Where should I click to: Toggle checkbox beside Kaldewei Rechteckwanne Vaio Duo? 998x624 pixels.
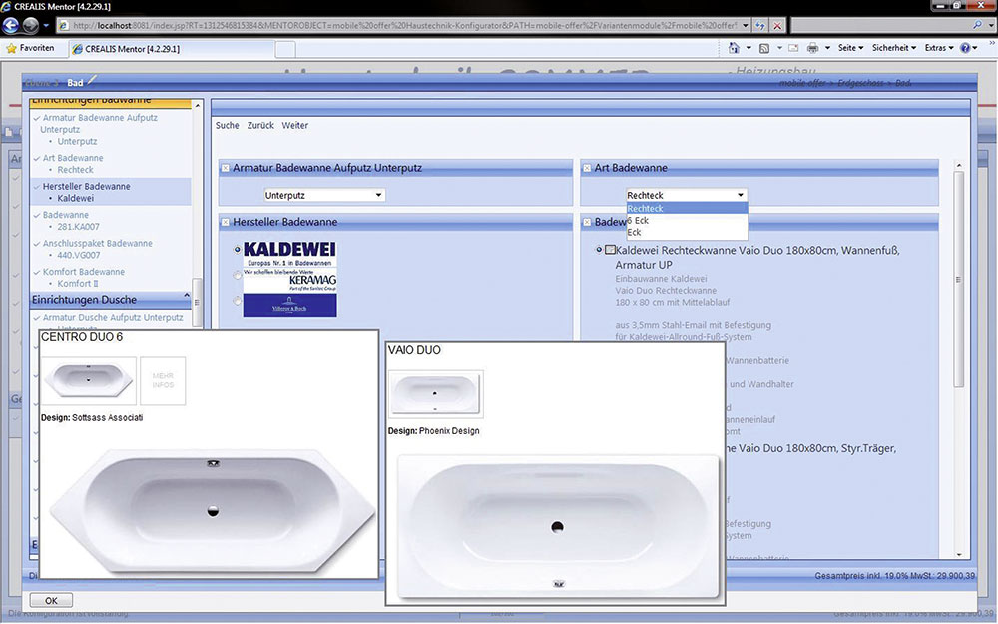pyautogui.click(x=610, y=249)
